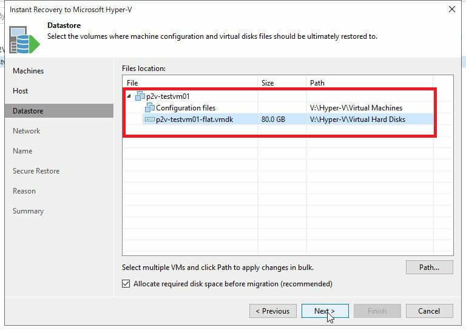Toggle Allocate required disk space checkbox
This screenshot has height=330, width=466.
[126, 284]
